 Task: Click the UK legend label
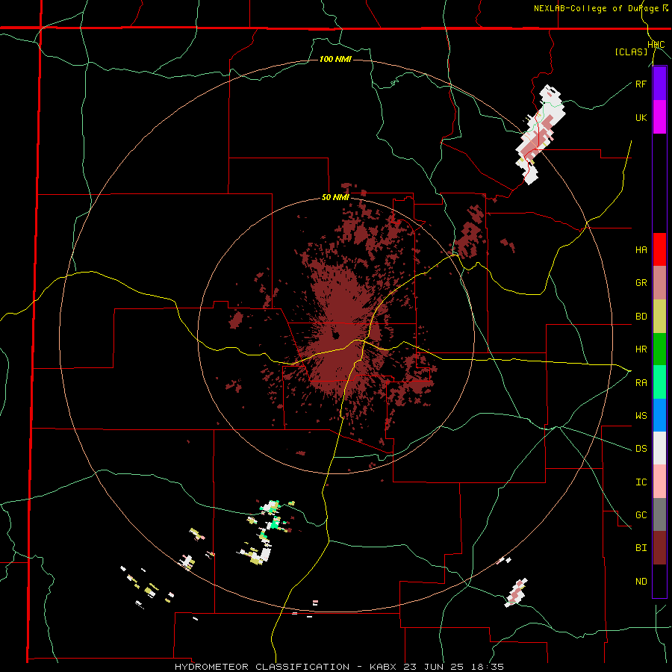coord(641,117)
